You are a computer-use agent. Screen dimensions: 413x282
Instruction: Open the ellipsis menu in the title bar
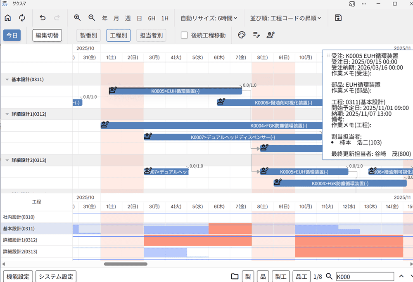tap(363, 4)
